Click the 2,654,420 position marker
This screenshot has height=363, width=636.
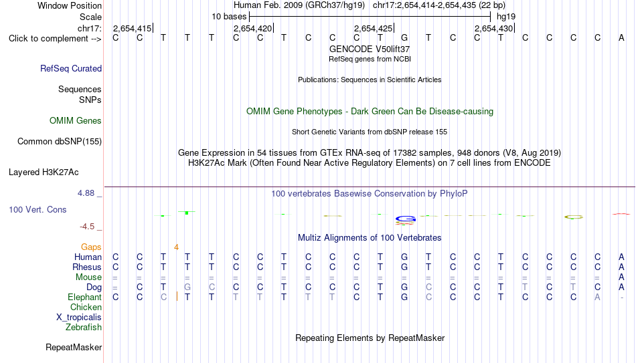[252, 28]
